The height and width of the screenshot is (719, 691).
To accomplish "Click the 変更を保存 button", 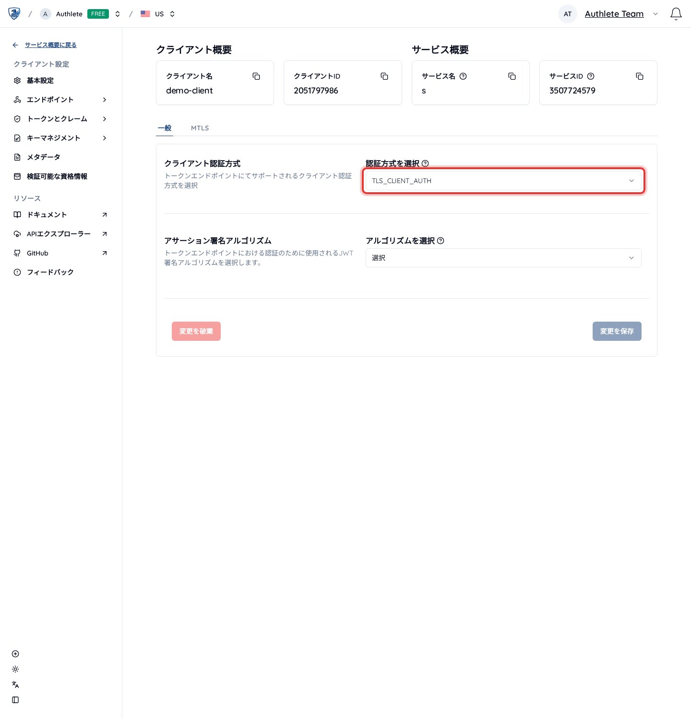I will coord(617,331).
